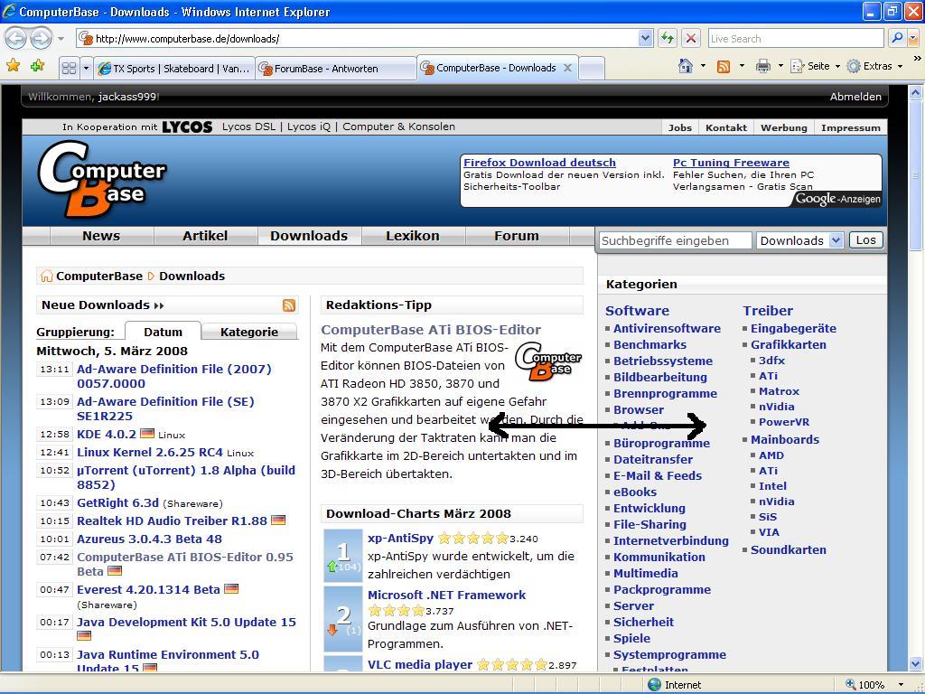Expand the toolbar overflow chevron
The image size is (925, 694).
pyautogui.click(x=917, y=59)
